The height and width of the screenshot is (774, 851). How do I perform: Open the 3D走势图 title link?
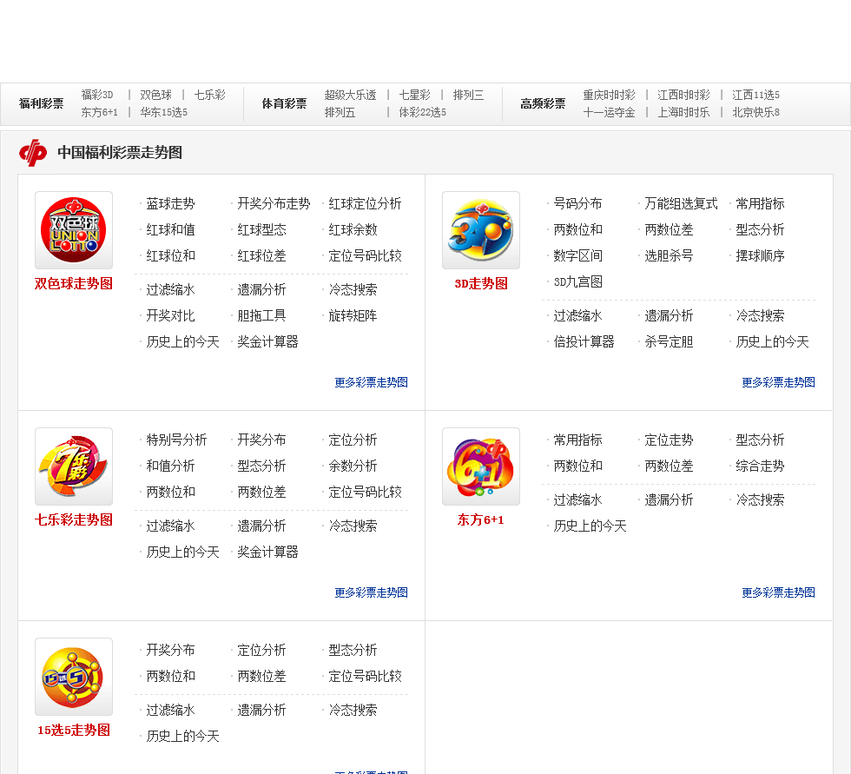pyautogui.click(x=481, y=283)
